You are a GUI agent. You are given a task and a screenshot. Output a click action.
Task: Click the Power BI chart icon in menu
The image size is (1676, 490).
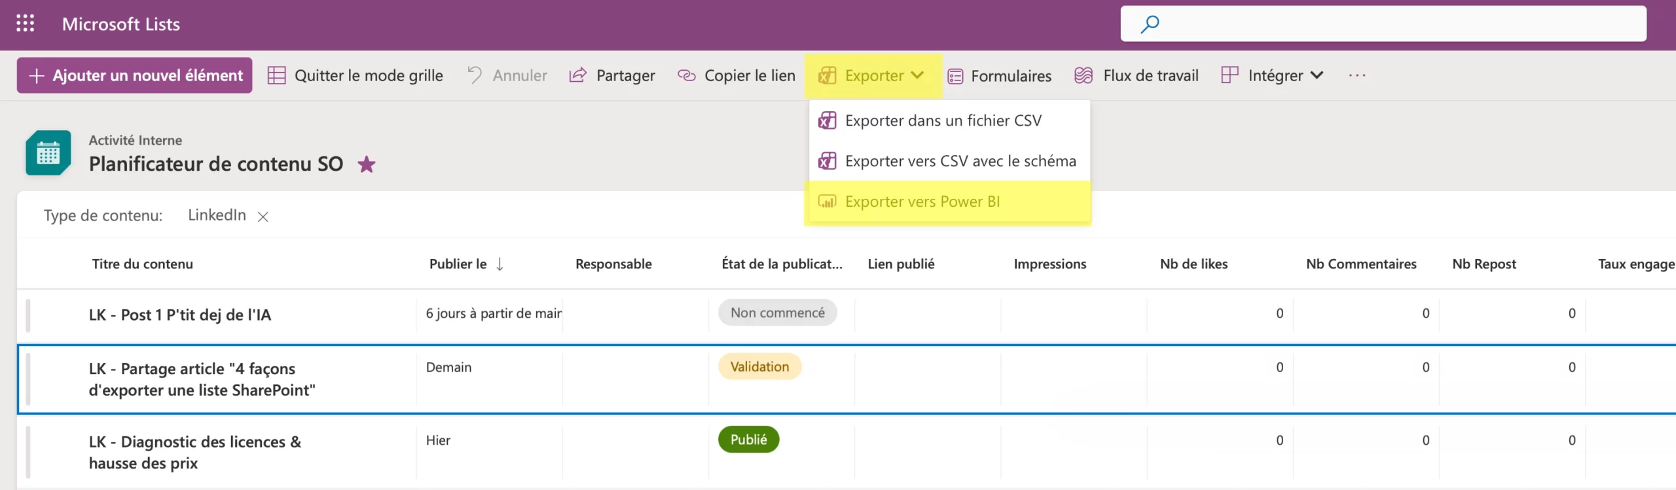(827, 201)
